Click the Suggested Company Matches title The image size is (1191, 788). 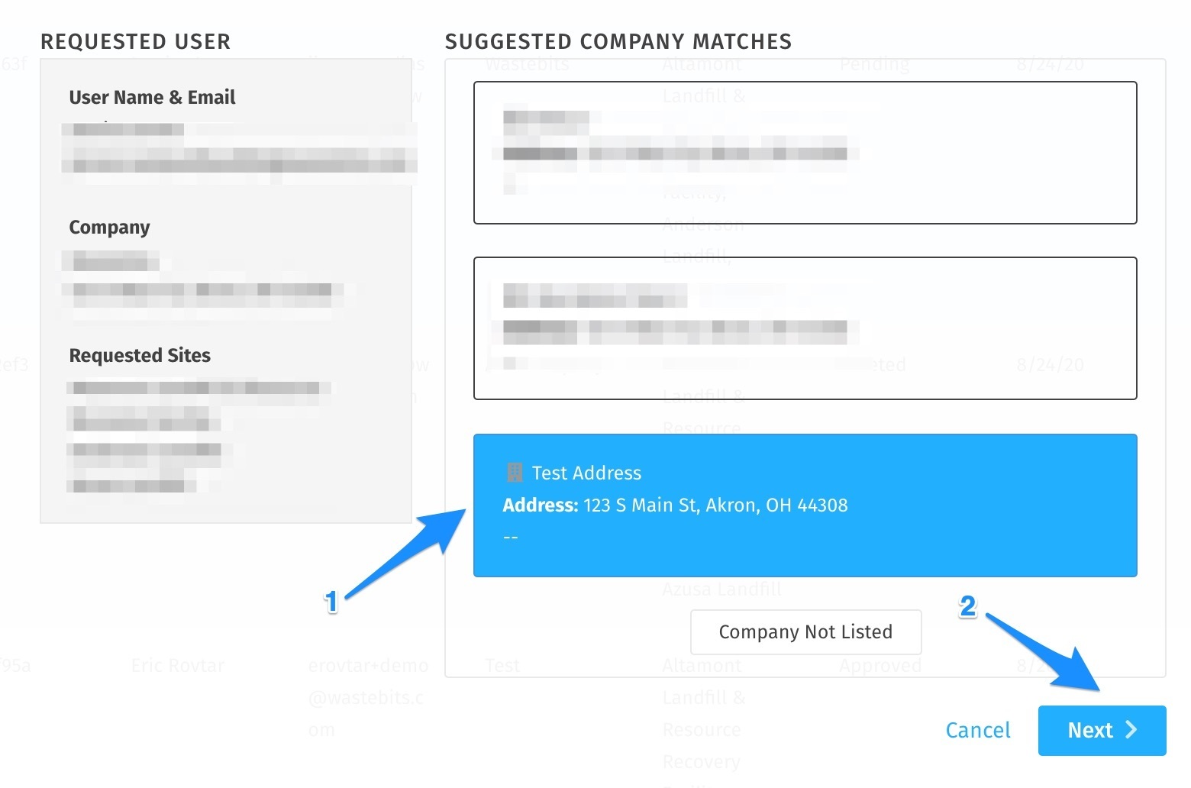pyautogui.click(x=618, y=41)
